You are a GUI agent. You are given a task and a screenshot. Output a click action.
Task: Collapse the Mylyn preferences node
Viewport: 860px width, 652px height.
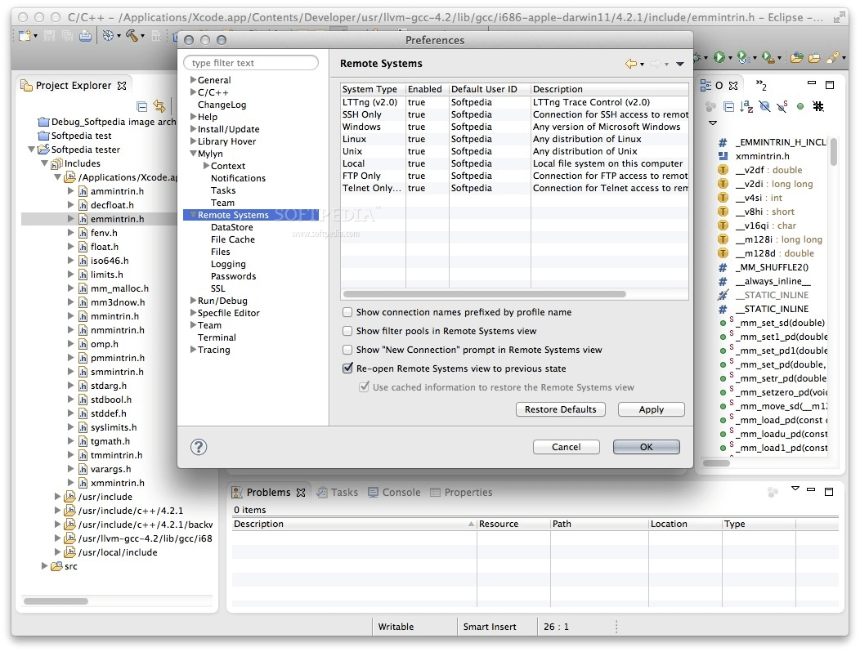(193, 154)
